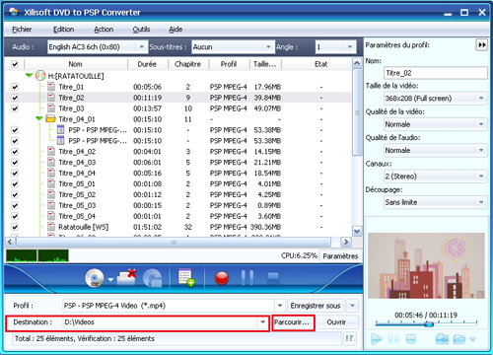Sort the list by Durée column header
Viewport: 493px width, 355px height.
(147, 64)
